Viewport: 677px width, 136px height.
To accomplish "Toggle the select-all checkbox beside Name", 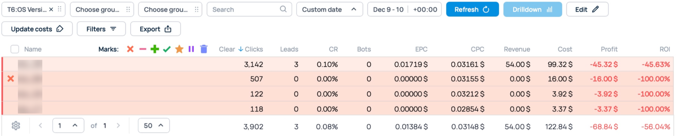I will [x=15, y=49].
